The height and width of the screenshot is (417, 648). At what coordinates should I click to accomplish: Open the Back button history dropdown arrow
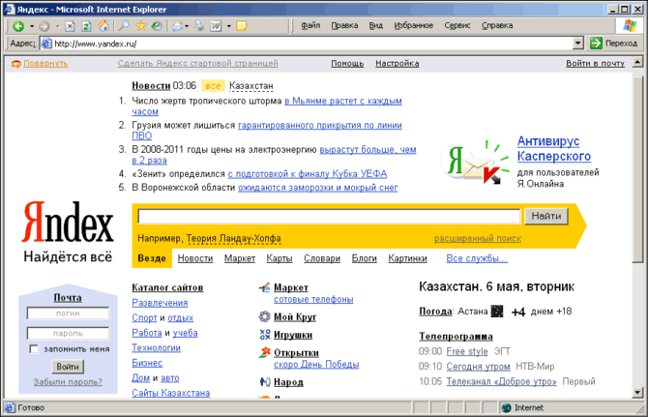[31, 26]
